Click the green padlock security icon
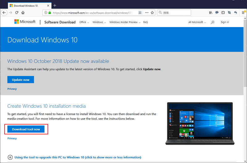The width and height of the screenshot is (247, 163). point(50,13)
